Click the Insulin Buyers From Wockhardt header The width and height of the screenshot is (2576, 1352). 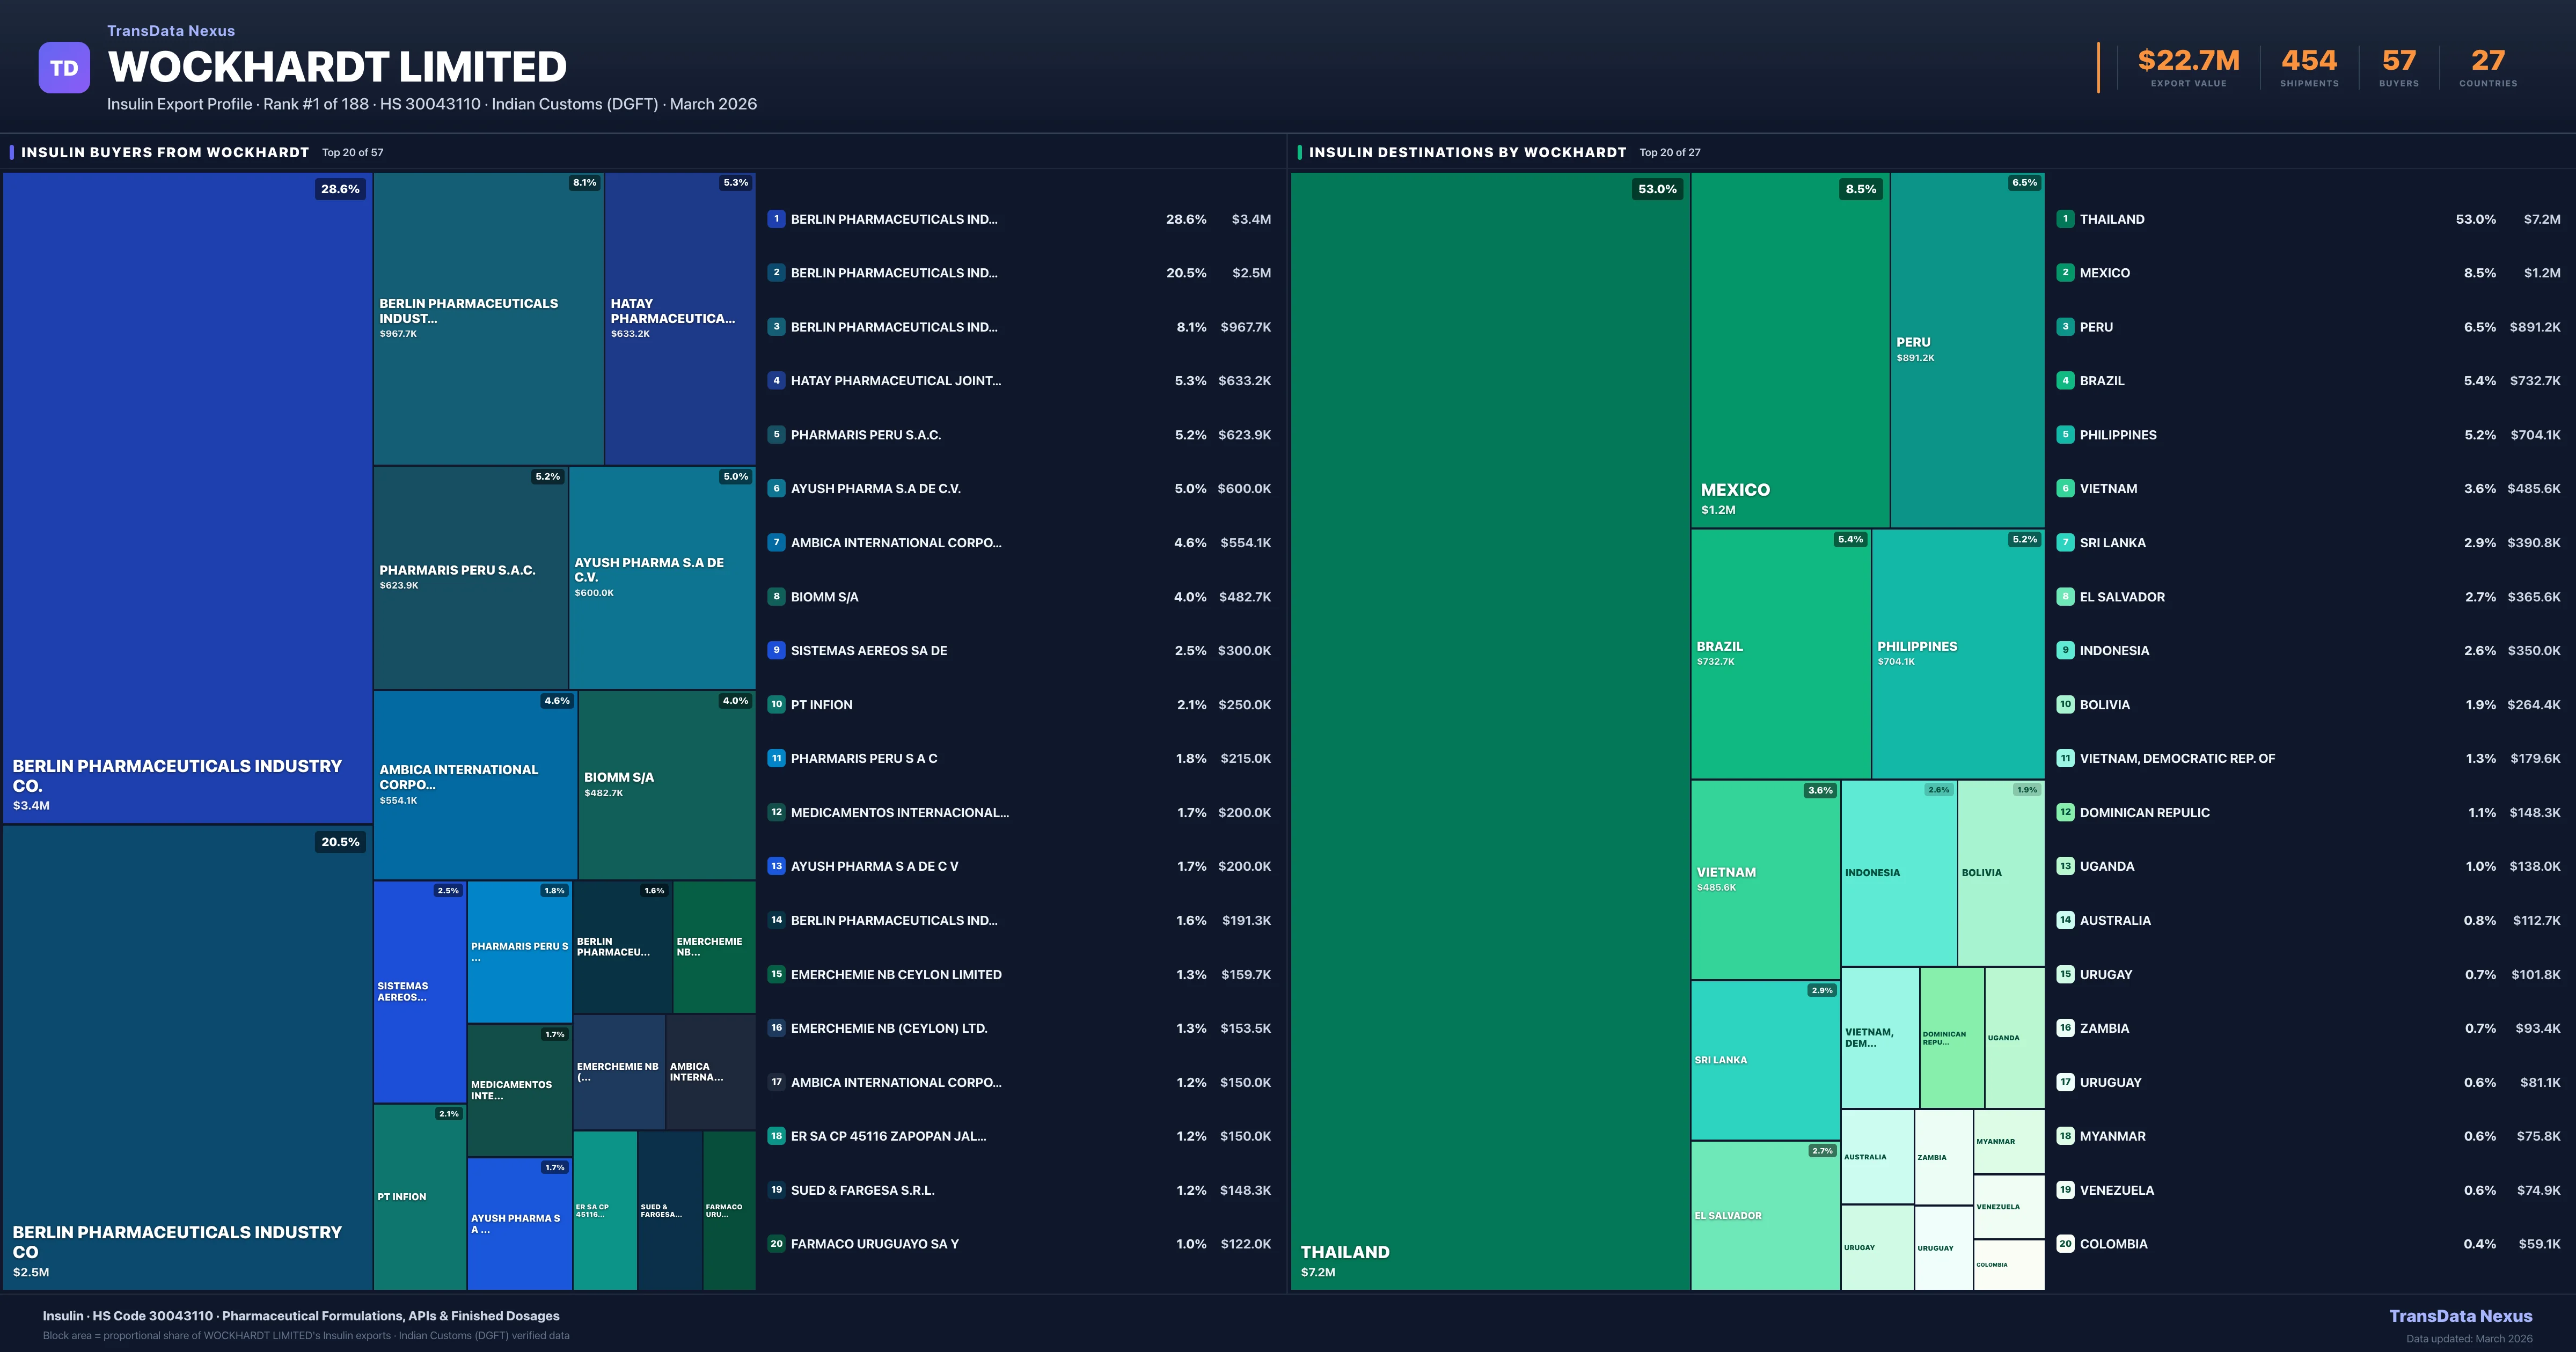click(x=165, y=152)
